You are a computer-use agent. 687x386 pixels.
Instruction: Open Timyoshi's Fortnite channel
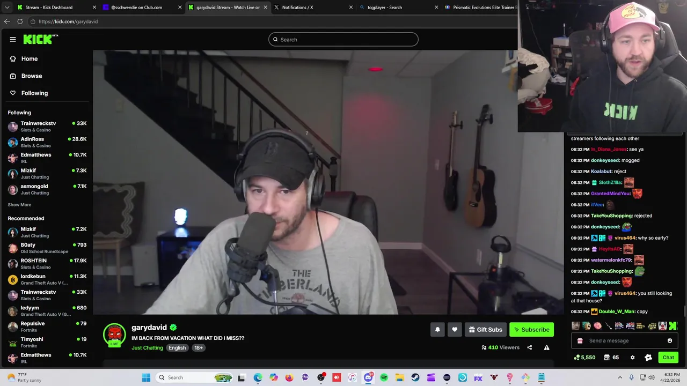47,342
